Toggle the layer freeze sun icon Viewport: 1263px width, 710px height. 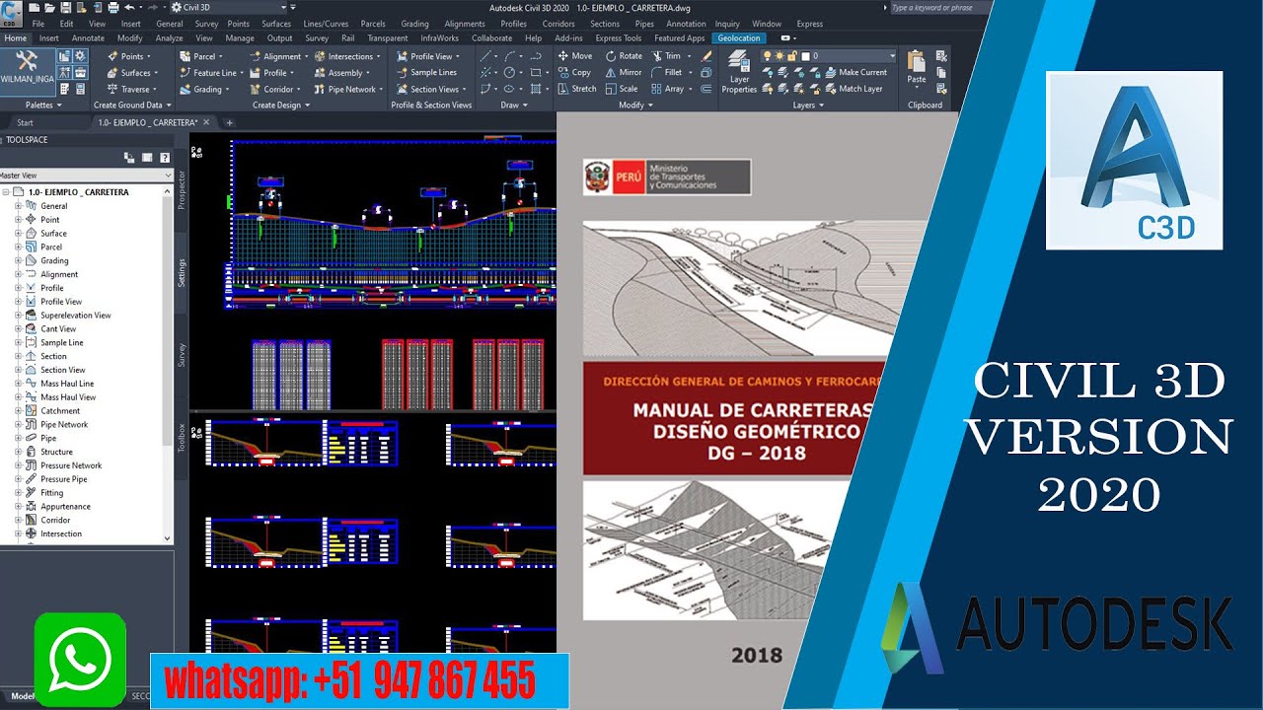778,56
